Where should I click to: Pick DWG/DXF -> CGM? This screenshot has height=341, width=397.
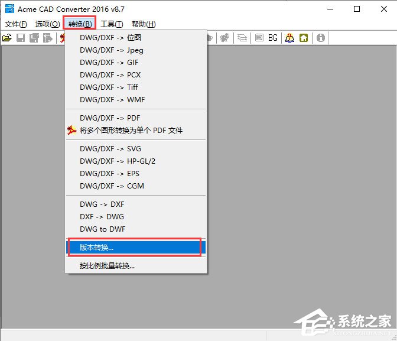click(136, 186)
